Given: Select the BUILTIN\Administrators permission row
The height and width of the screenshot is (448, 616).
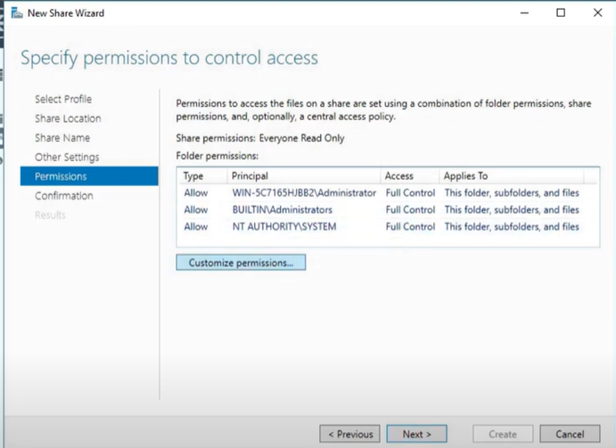Looking at the screenshot, I should [388, 209].
